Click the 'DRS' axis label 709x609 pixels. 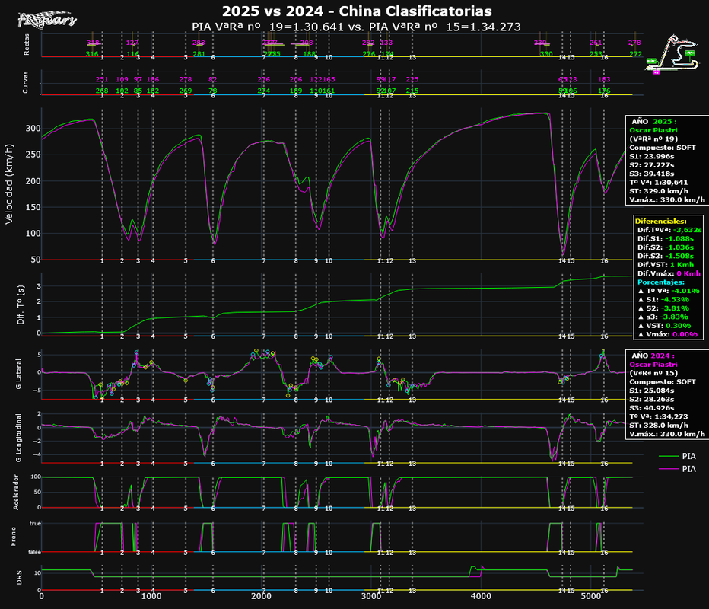click(x=19, y=579)
